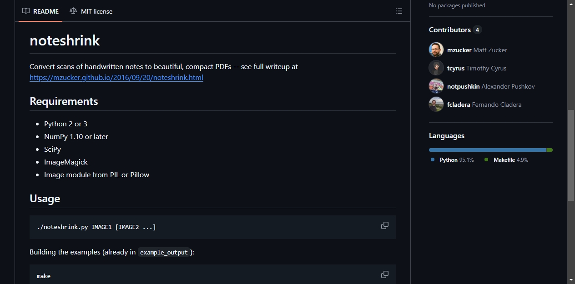Image resolution: width=575 pixels, height=284 pixels.
Task: Open the README tab
Action: (40, 11)
